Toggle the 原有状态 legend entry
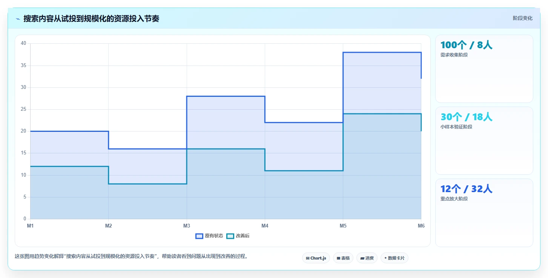The image size is (548, 278). (209, 236)
